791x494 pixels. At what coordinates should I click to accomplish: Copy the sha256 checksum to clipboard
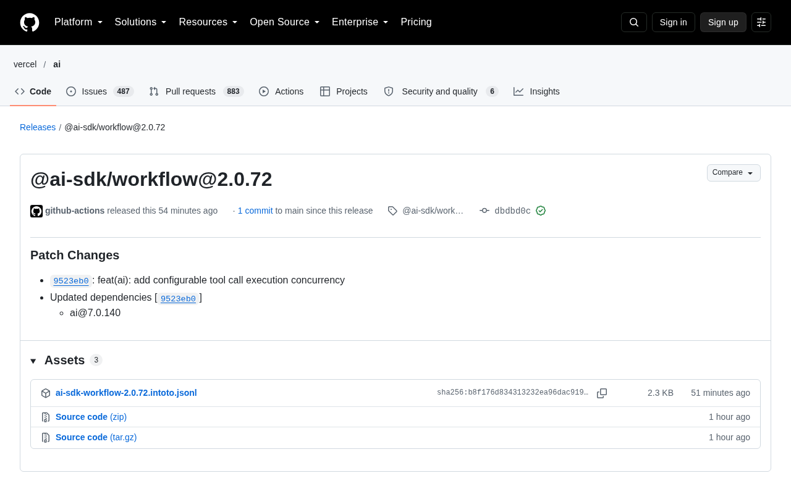point(602,393)
